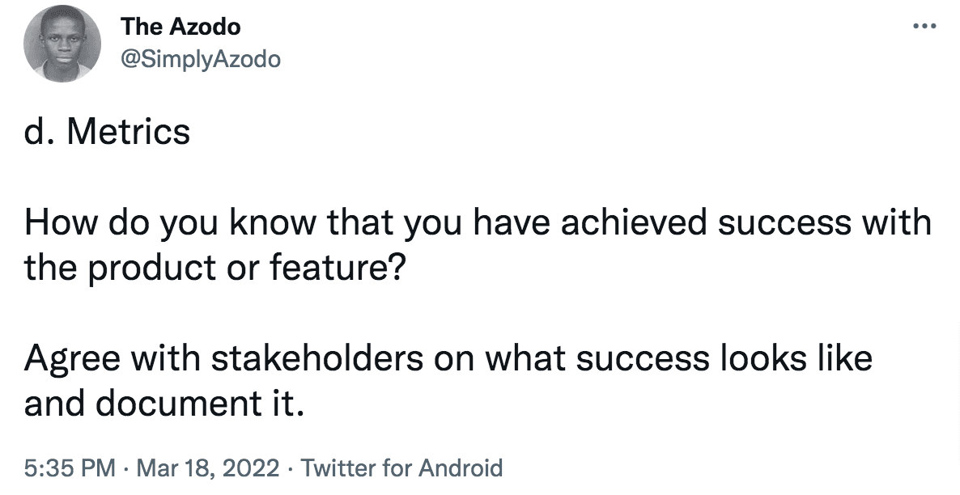
Task: Select the avatar thumbnail of The Azodo
Action: [x=62, y=43]
